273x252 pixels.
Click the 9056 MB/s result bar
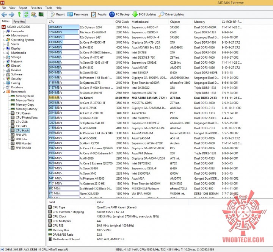[x=64, y=27]
